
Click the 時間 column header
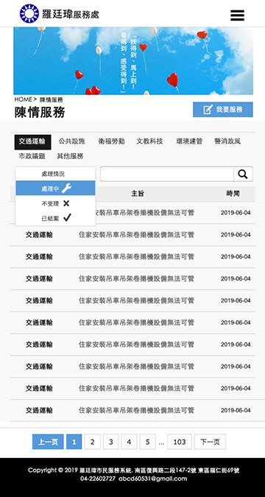pos(233,194)
